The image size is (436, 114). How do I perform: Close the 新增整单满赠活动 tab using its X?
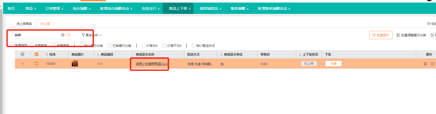[x=289, y=9]
